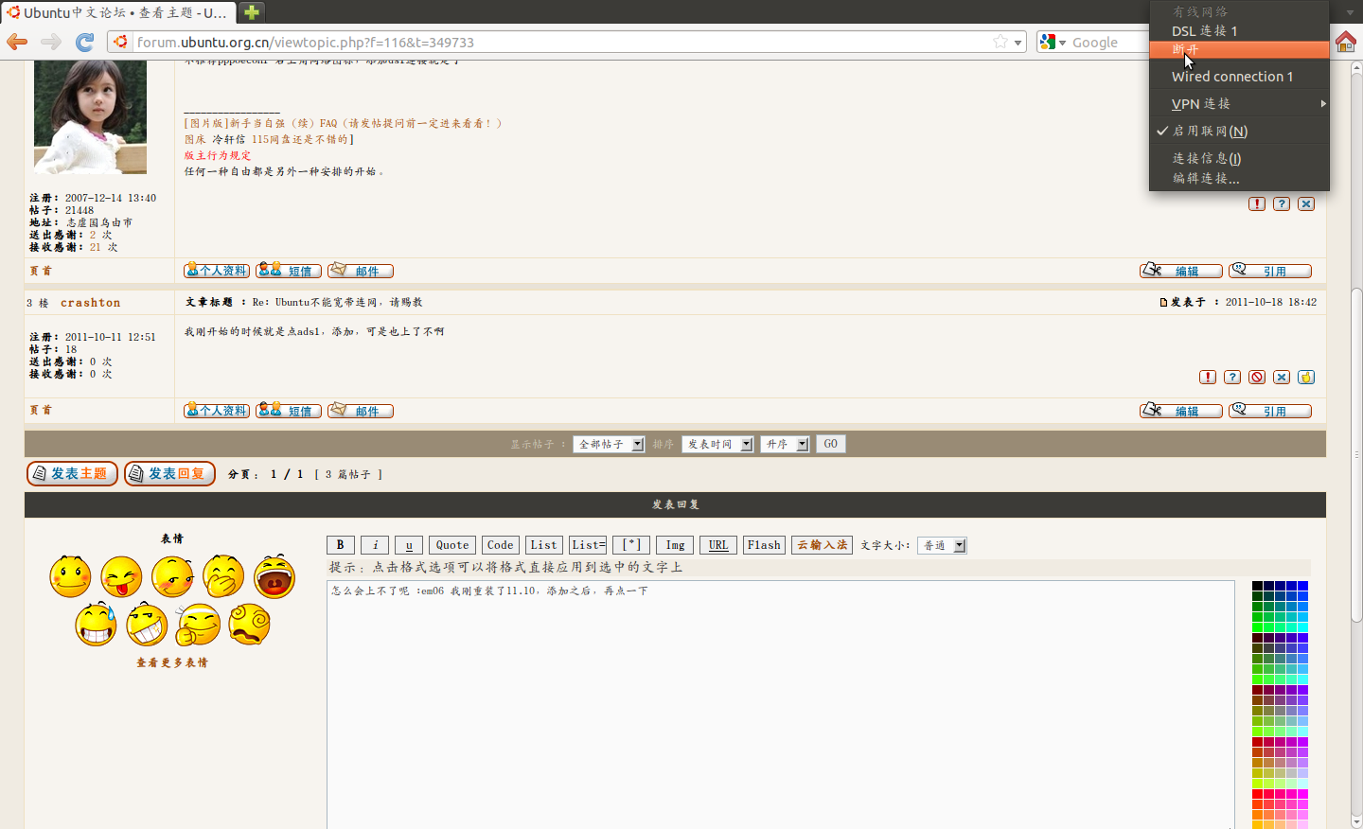
Task: Select DSL 连接 1 in network menu
Action: pyautogui.click(x=1239, y=30)
